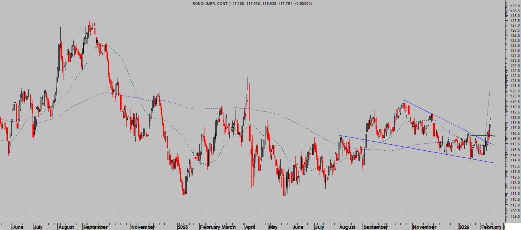Viewport: 521px width, 230px height.
Task: Click the 2025 year label on time axis
Action: tap(184, 226)
